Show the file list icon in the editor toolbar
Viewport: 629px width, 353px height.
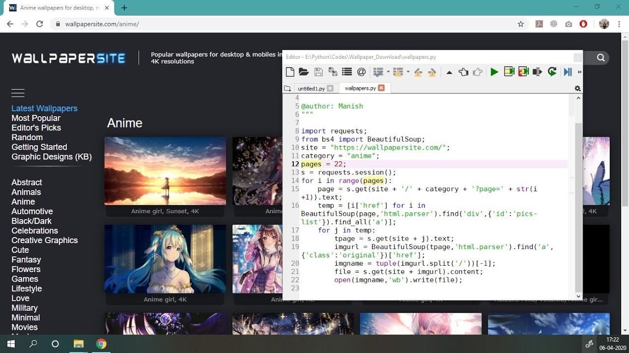pyautogui.click(x=347, y=72)
